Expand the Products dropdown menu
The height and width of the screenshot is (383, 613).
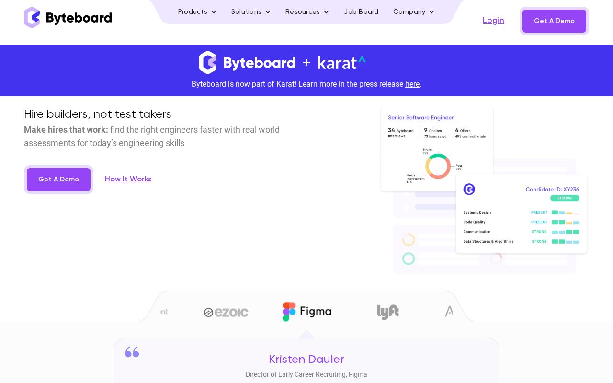[x=197, y=12]
